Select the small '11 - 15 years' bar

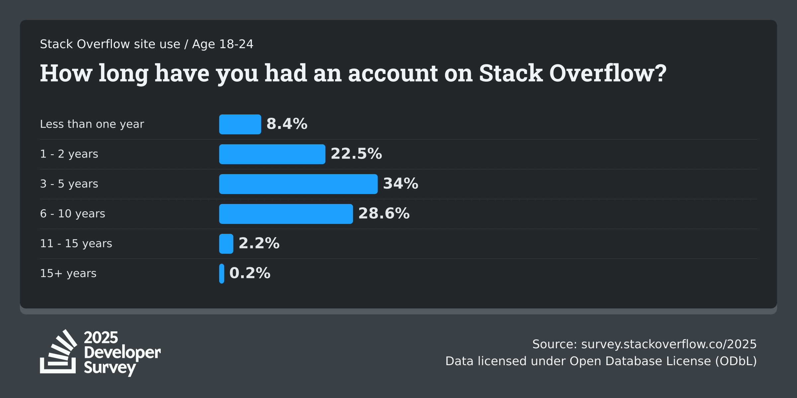[226, 244]
